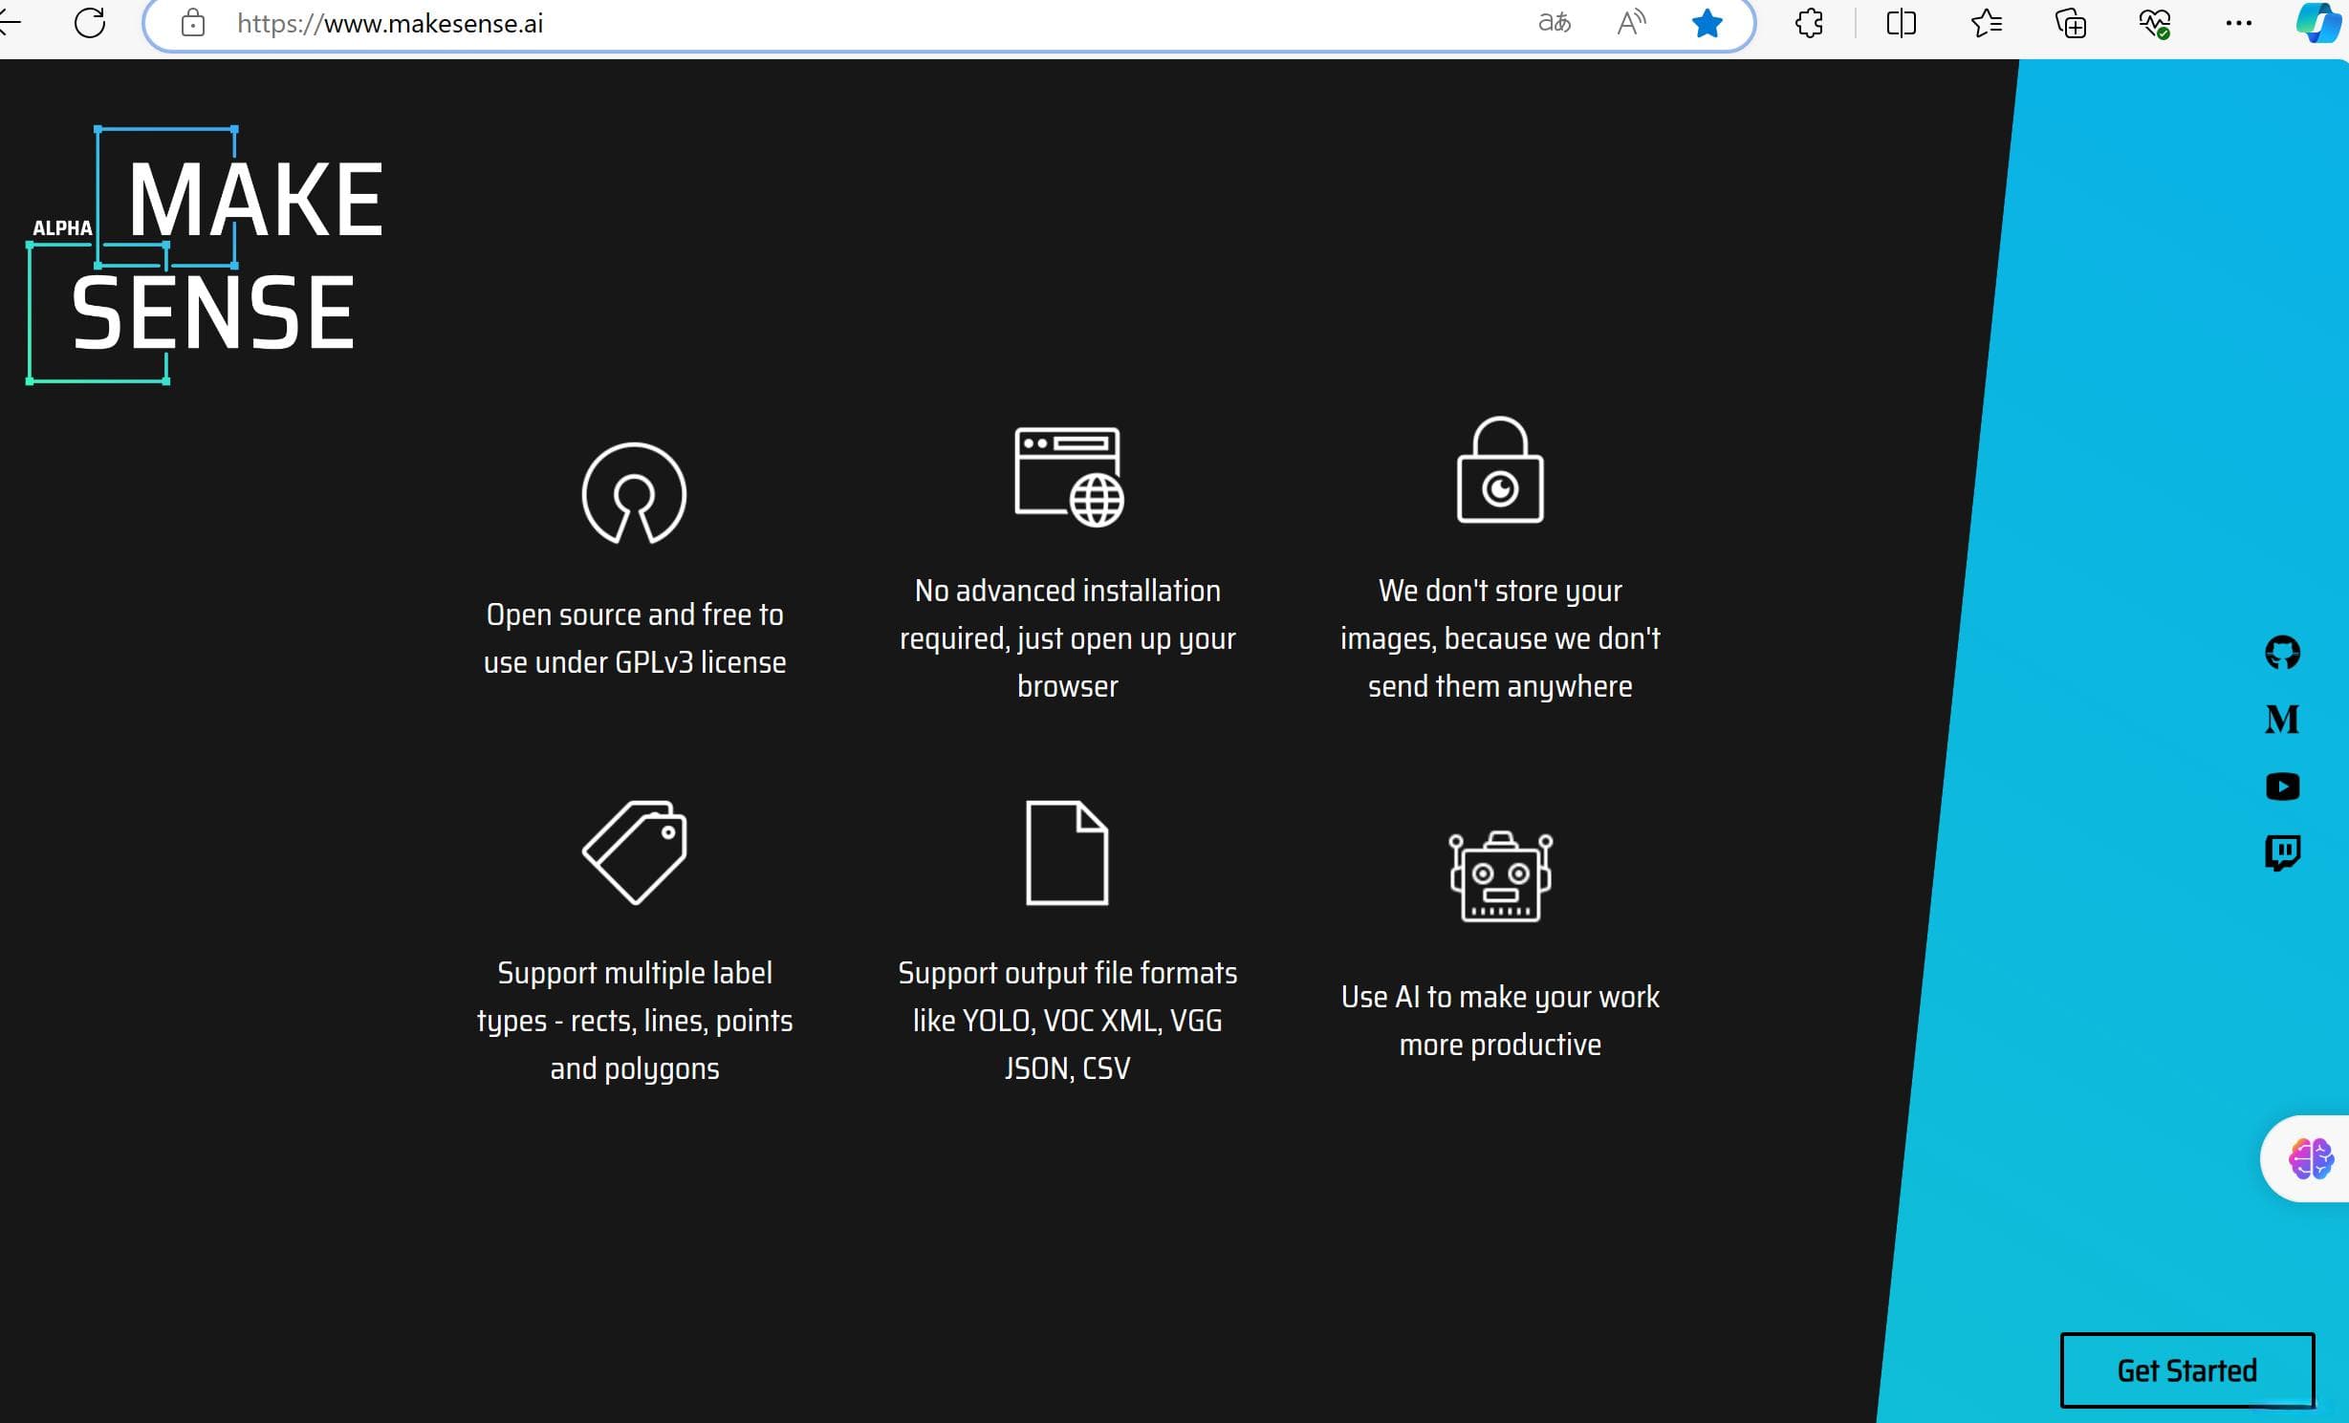Open the Settings and more ellipsis menu

point(2238,22)
